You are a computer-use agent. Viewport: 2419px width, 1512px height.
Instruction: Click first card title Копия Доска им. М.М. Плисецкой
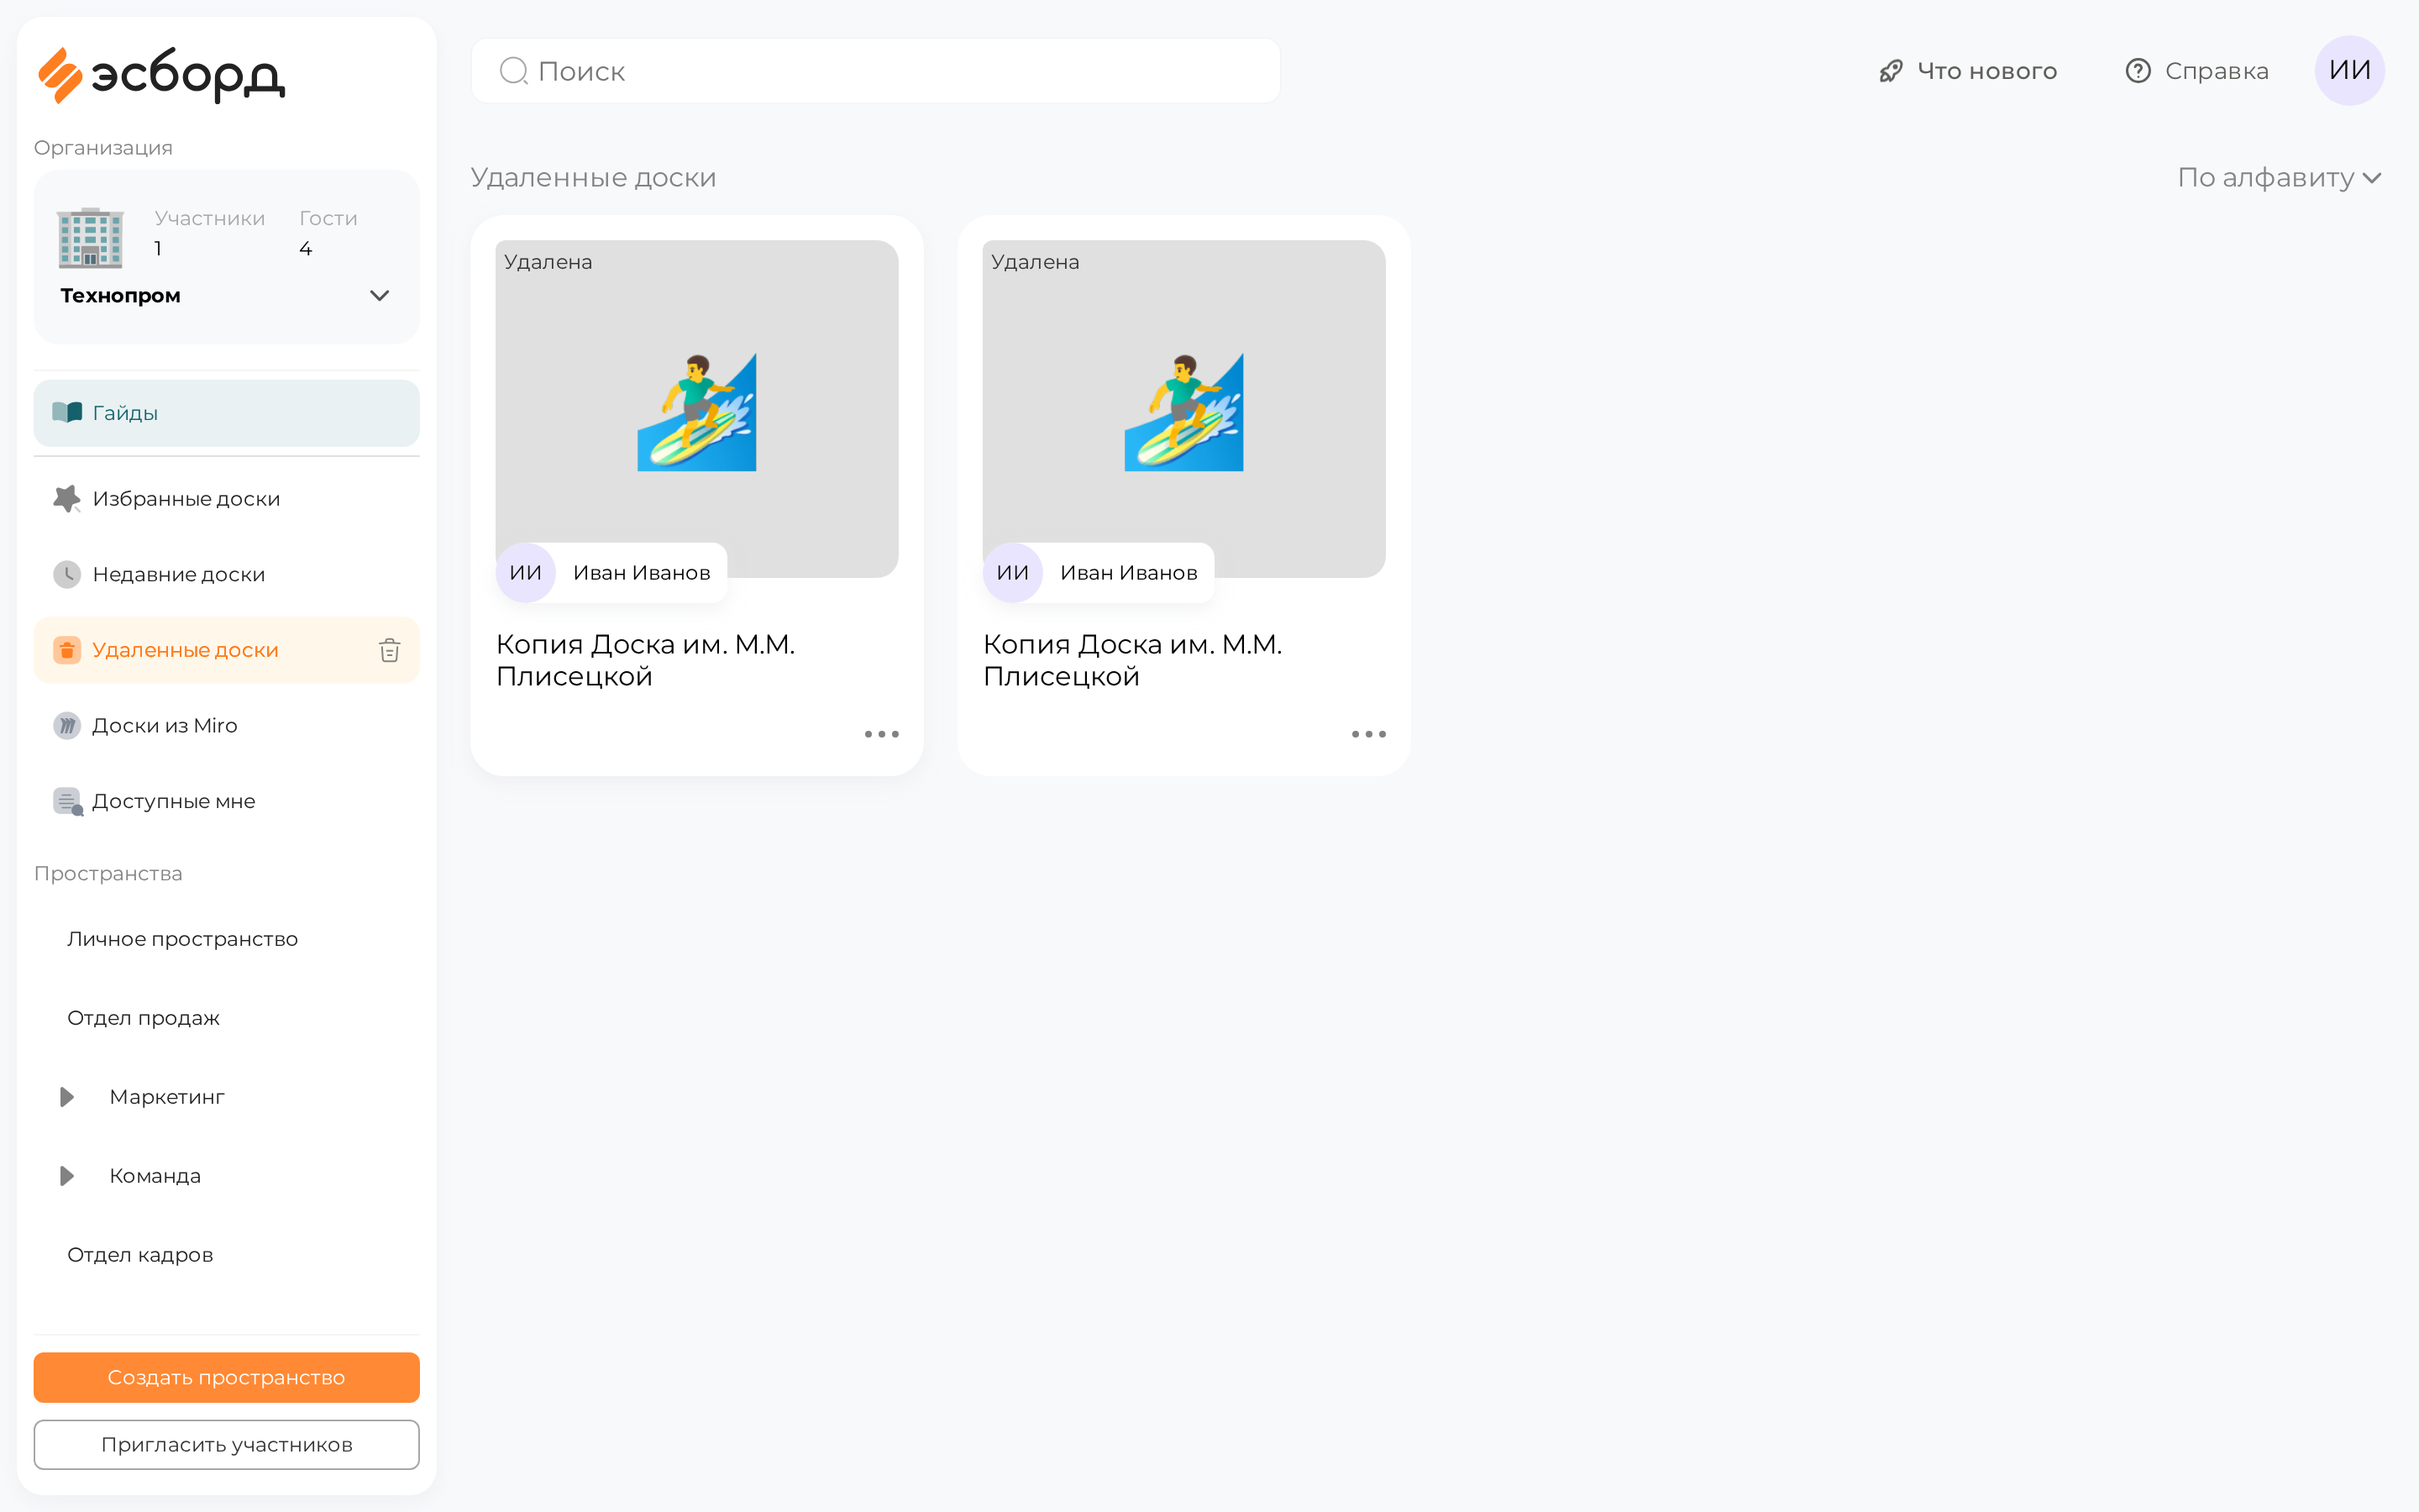point(646,660)
